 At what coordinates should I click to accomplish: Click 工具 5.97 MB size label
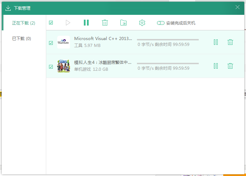[87, 46]
